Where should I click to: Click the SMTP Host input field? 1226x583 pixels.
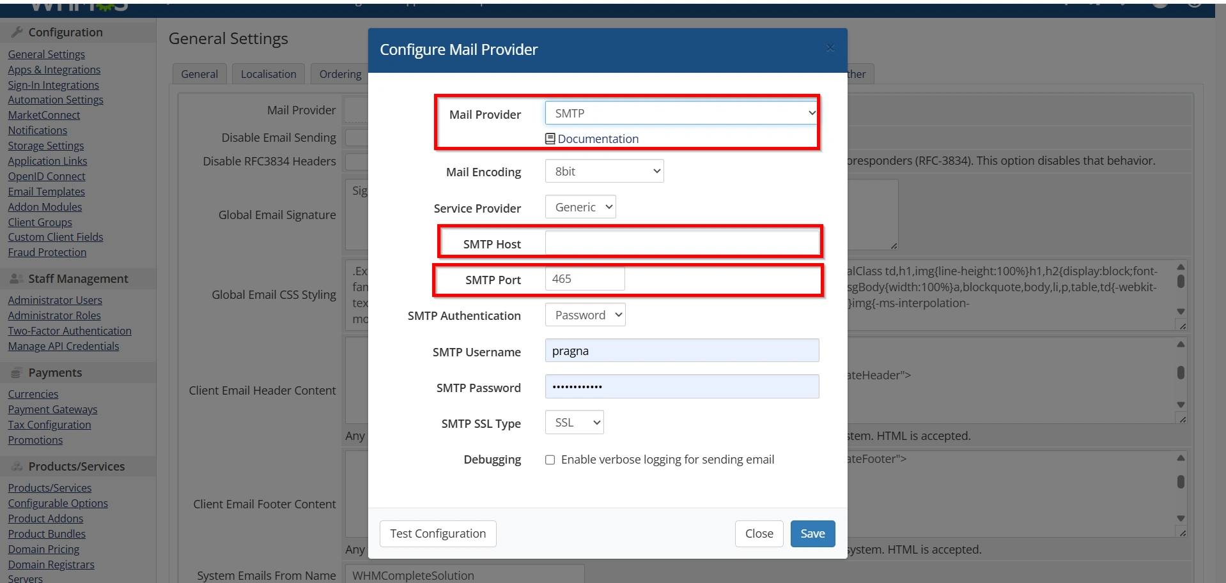tap(682, 243)
